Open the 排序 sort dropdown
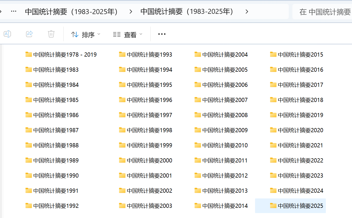 coord(86,34)
